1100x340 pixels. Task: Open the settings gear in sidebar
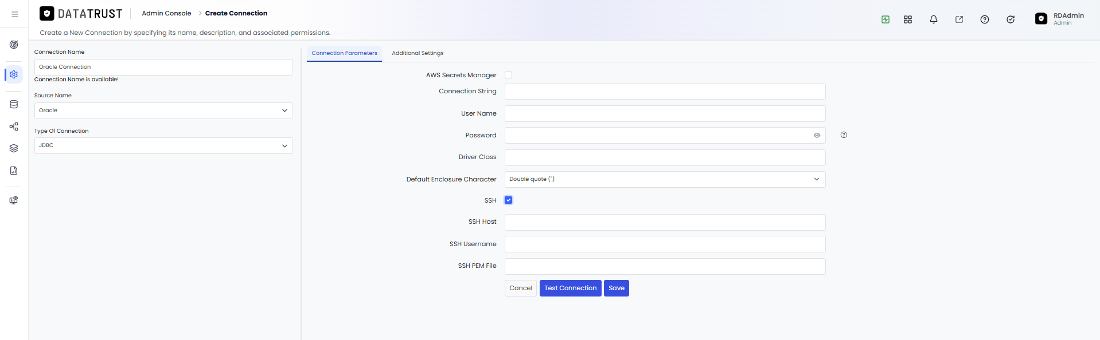click(x=14, y=74)
